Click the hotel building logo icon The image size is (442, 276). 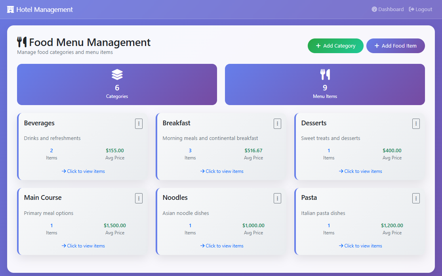click(x=10, y=10)
